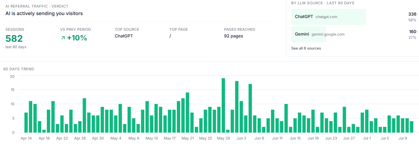Click the PAGES REACHED label

240,29
